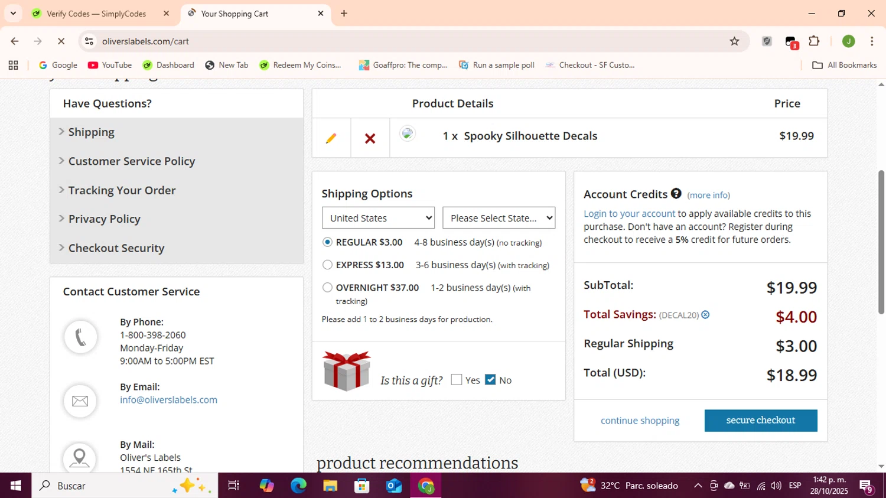Open YouTube bookmark
Viewport: 886px width, 498px height.
(x=110, y=65)
